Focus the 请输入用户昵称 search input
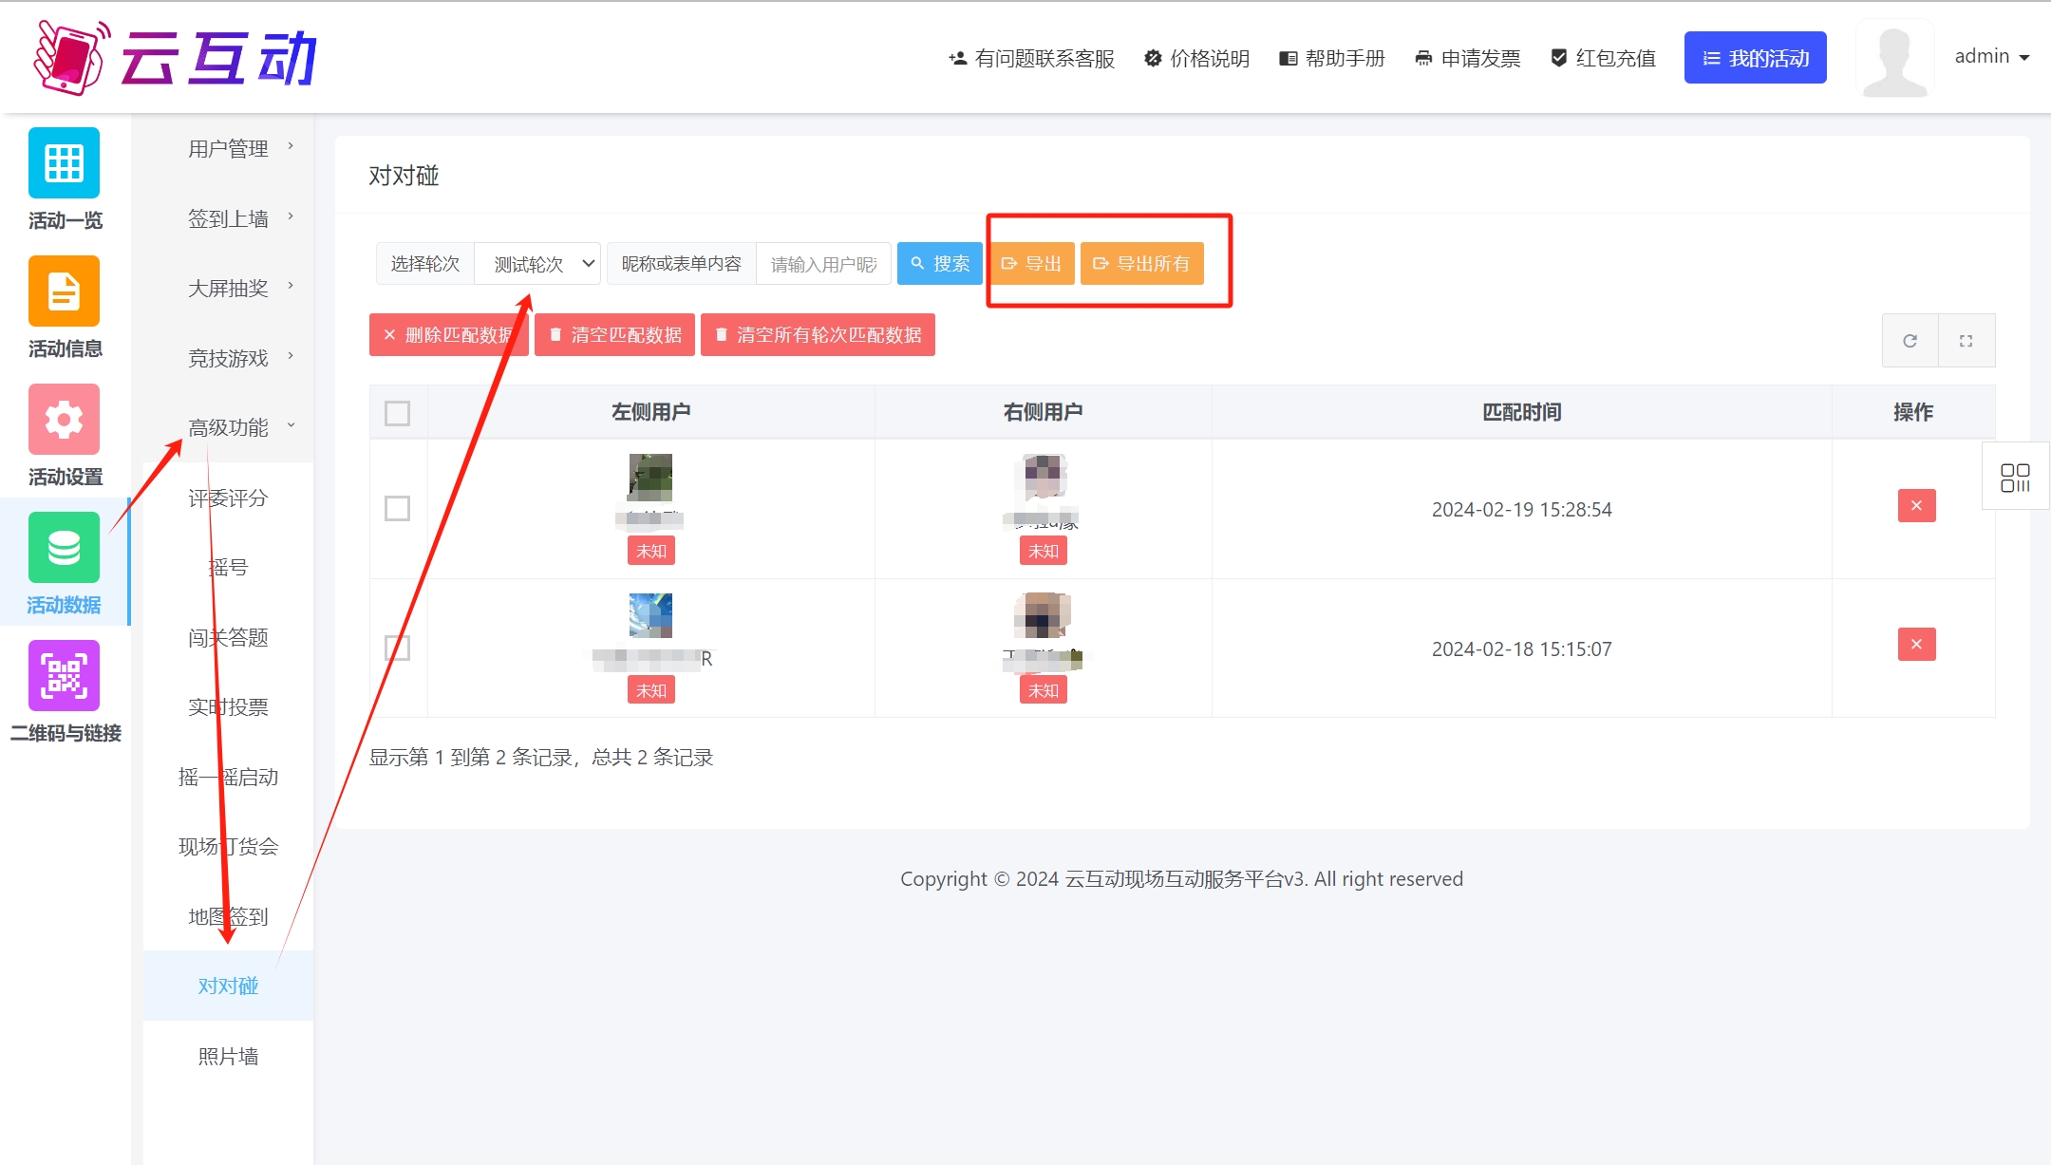The height and width of the screenshot is (1165, 2051). (x=822, y=263)
